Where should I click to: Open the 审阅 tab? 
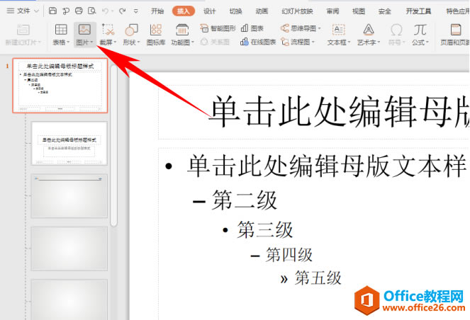click(x=332, y=11)
